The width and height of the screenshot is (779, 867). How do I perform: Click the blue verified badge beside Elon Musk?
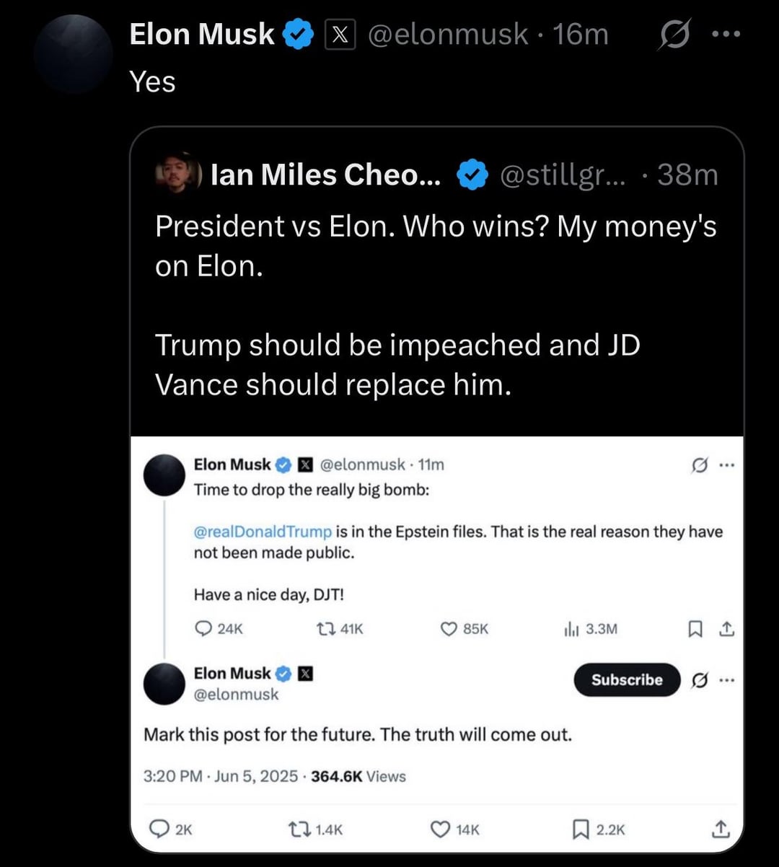(297, 34)
